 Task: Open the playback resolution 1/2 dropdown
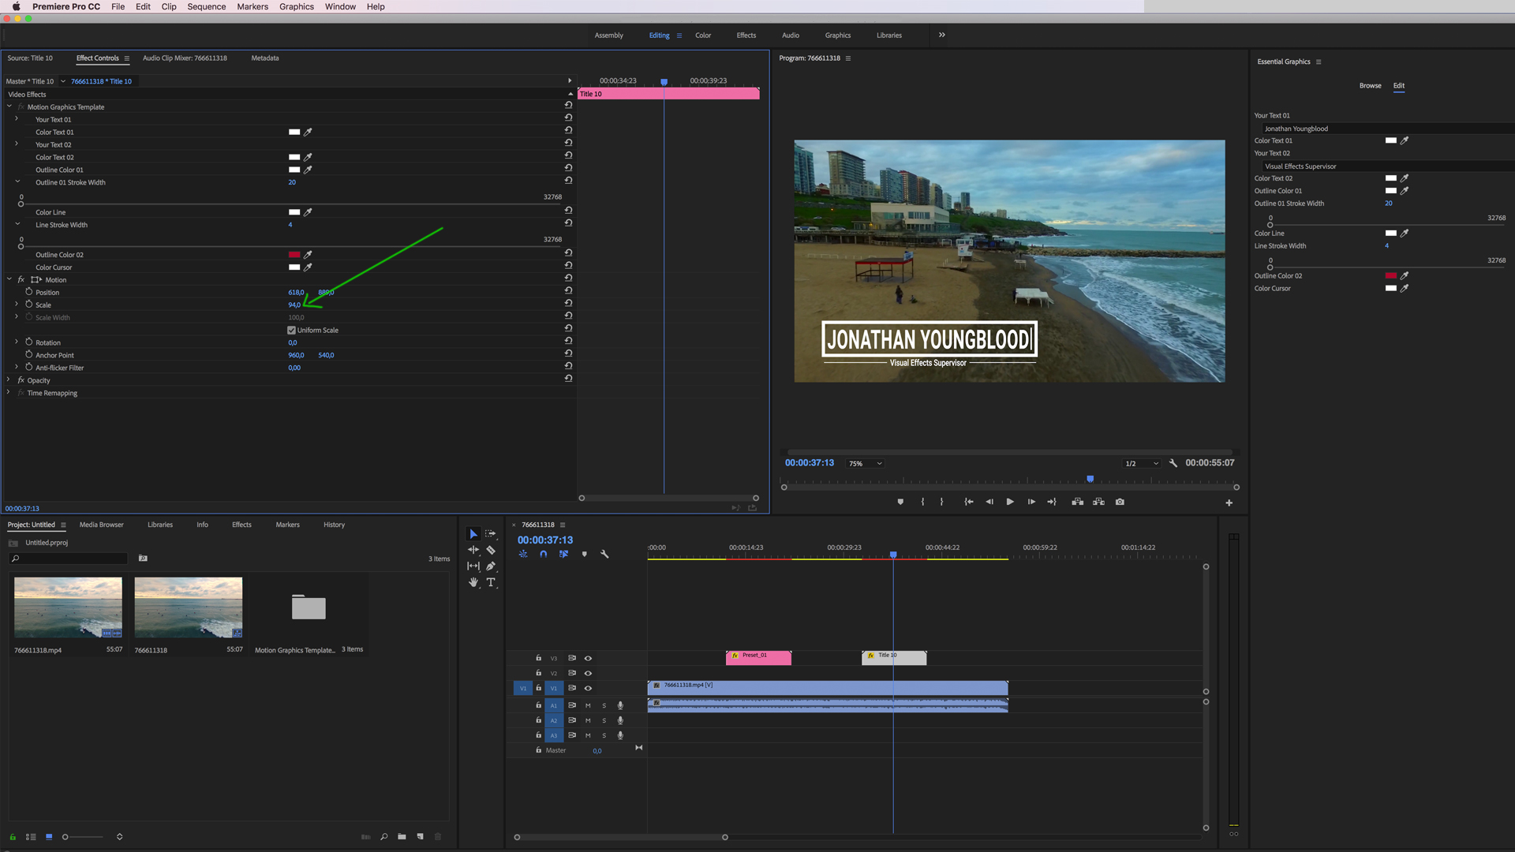(x=1141, y=464)
